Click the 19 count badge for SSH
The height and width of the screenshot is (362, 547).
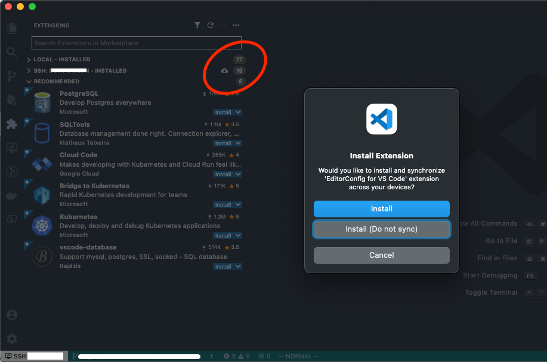pyautogui.click(x=239, y=71)
